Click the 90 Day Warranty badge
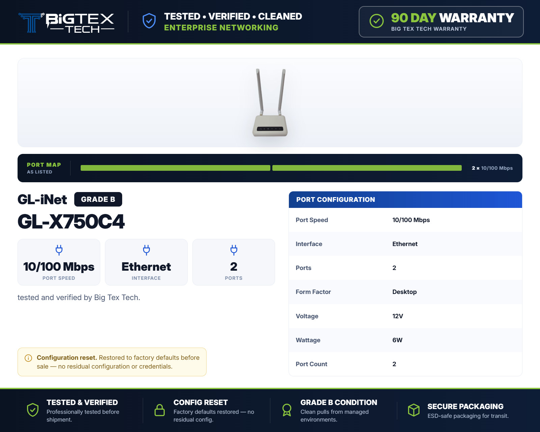Image resolution: width=540 pixels, height=432 pixels. pyautogui.click(x=441, y=22)
